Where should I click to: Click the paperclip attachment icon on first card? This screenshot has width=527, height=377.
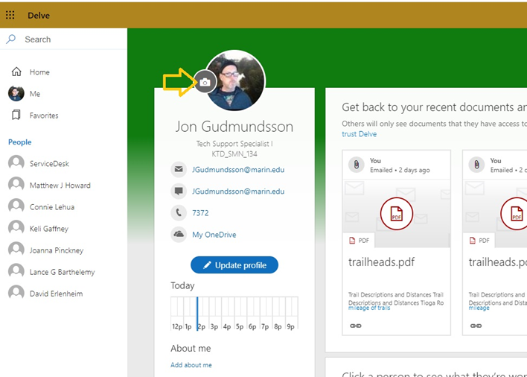point(357,165)
